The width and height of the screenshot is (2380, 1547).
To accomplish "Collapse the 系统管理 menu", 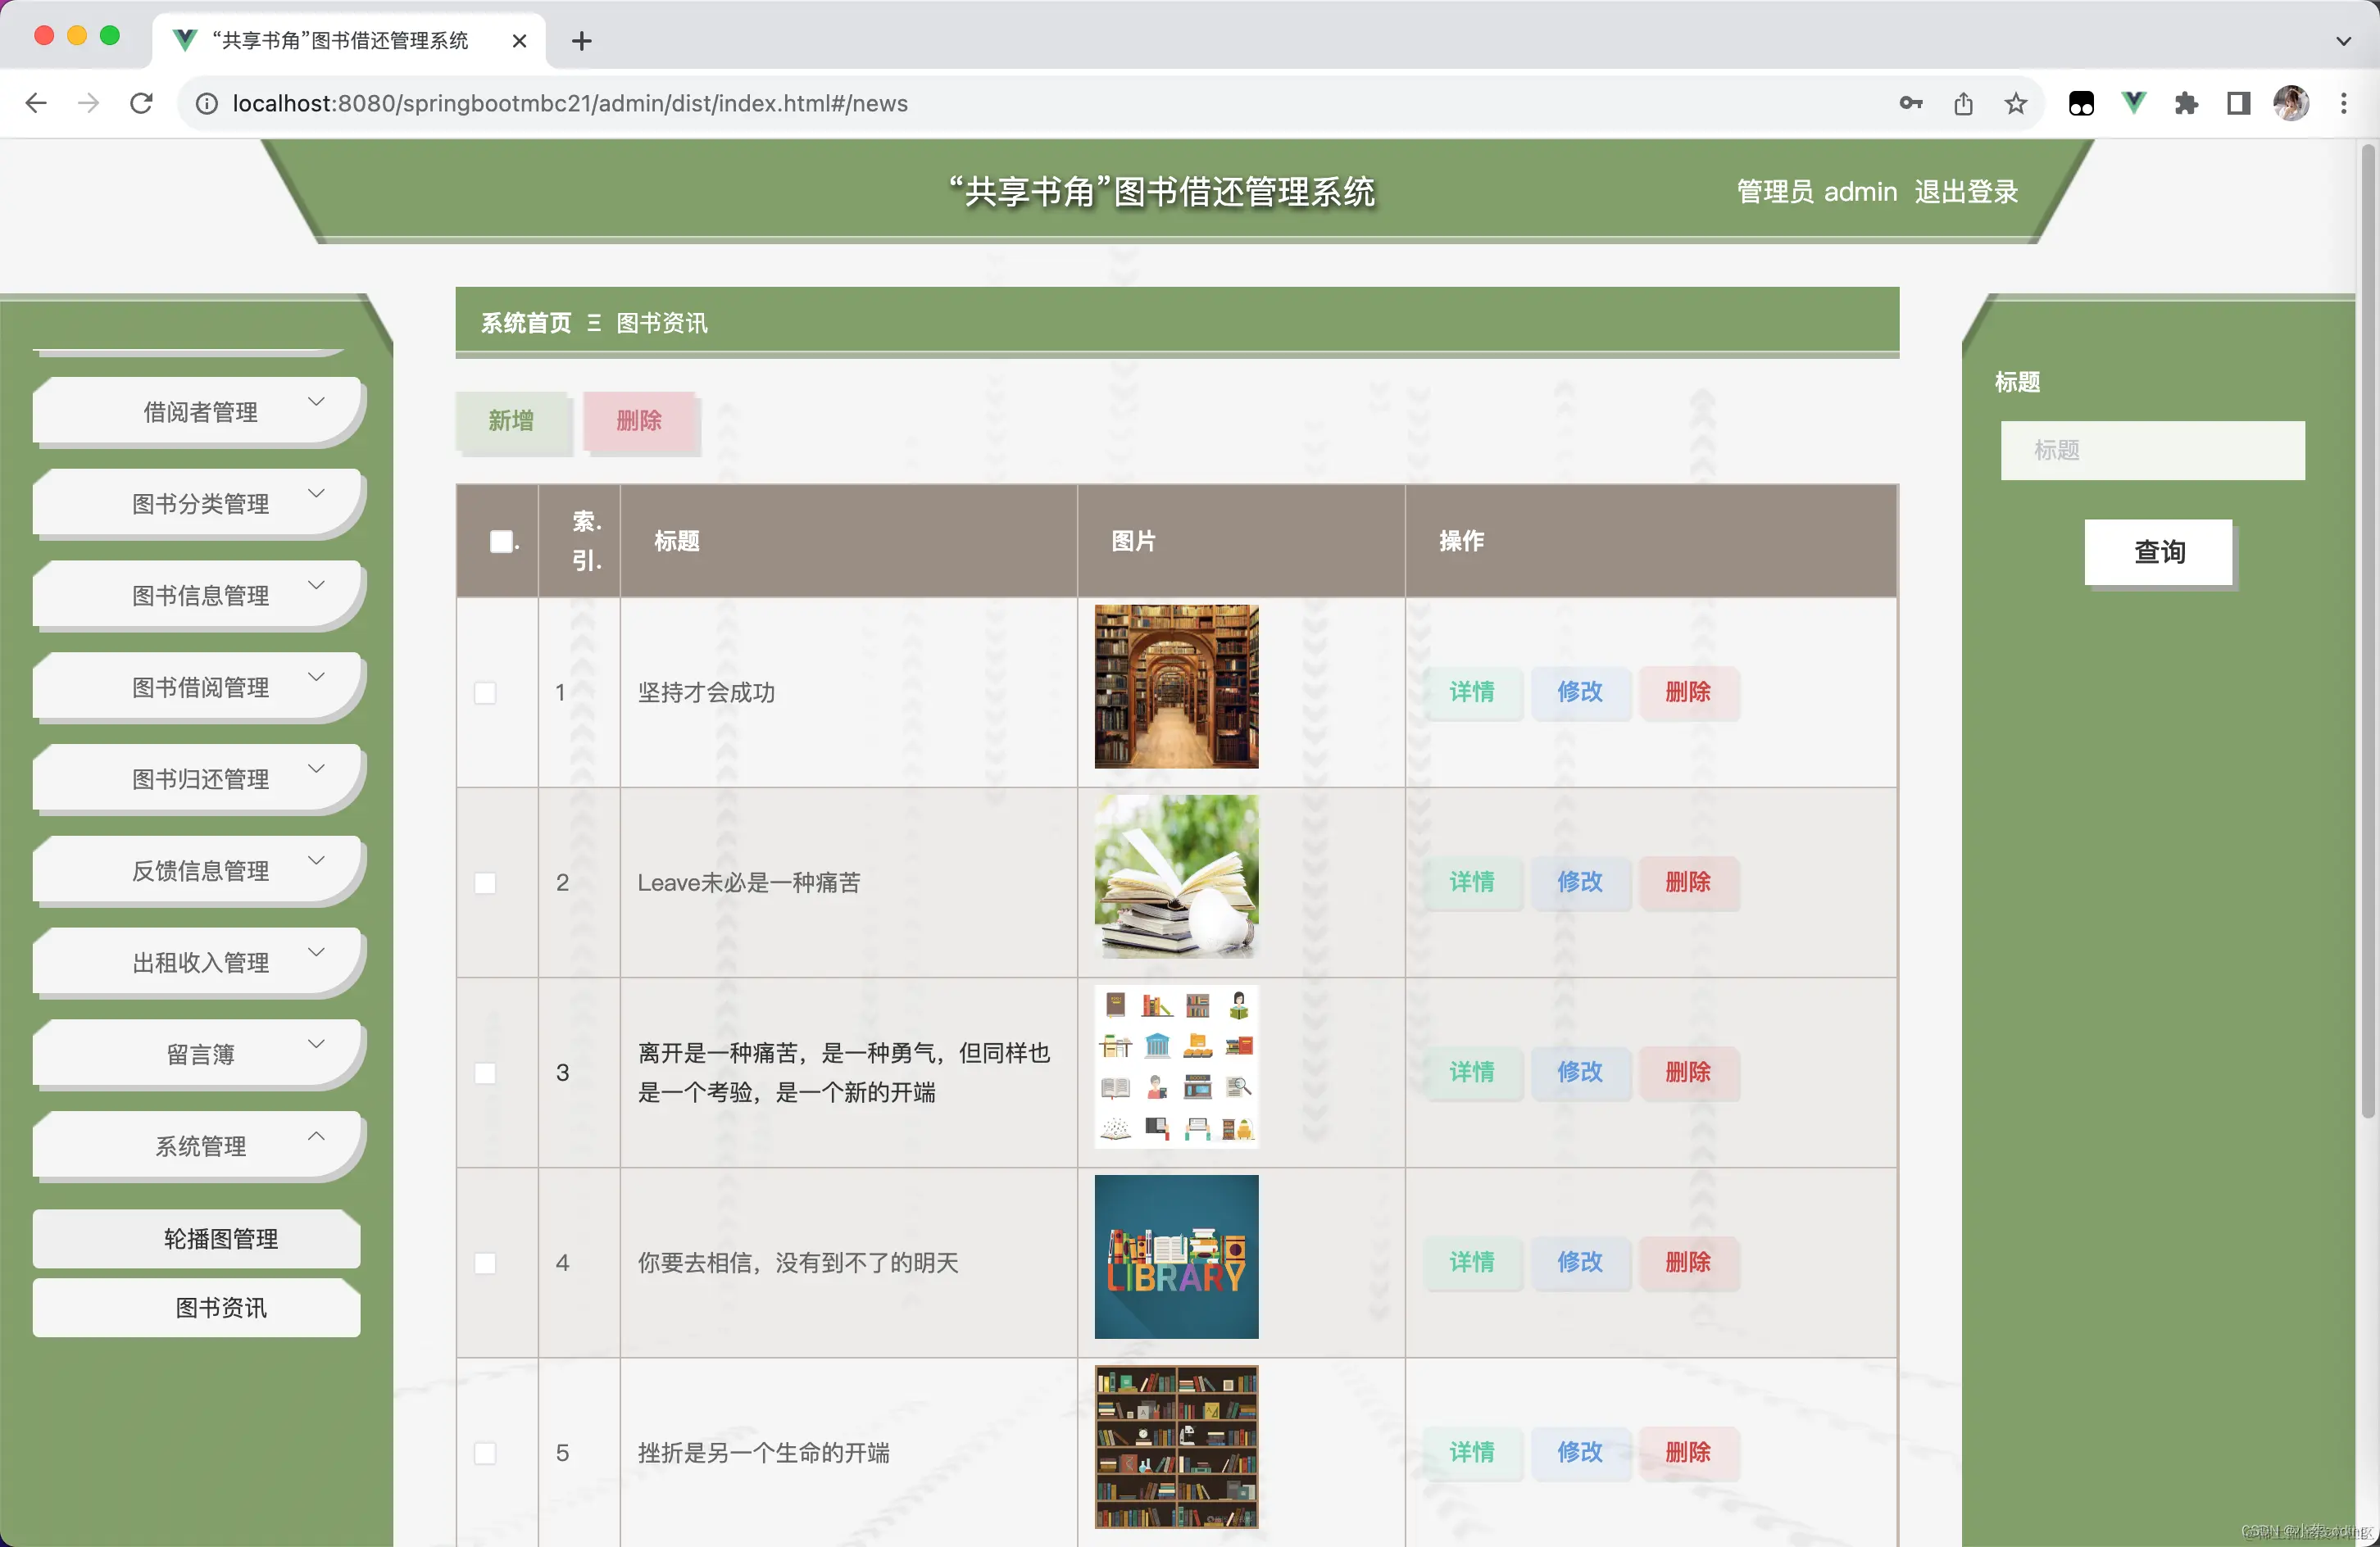I will (198, 1146).
